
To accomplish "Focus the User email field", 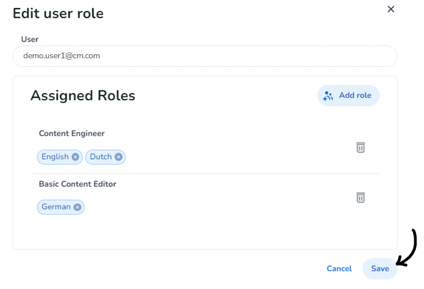I will (x=205, y=56).
